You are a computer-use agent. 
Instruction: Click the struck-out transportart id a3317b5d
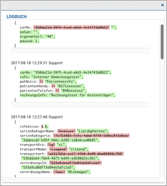(85, 154)
